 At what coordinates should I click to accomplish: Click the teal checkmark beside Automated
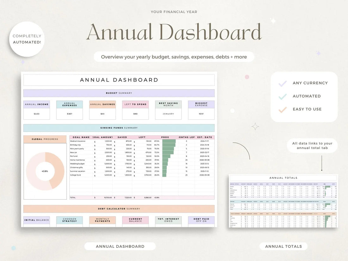(283, 96)
